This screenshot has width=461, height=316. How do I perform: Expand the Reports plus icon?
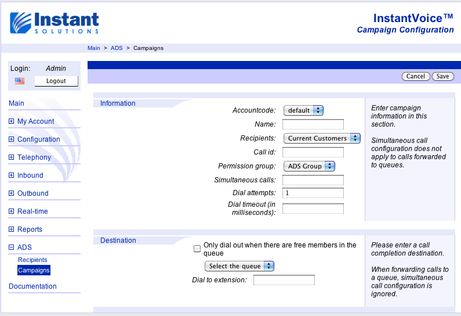pos(12,229)
